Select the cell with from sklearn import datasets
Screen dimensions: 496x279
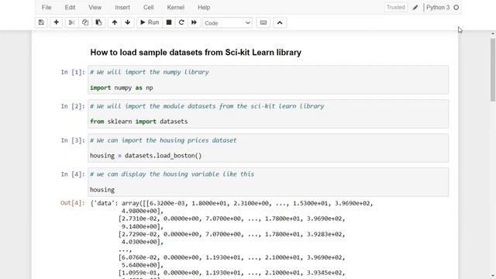tap(268, 114)
